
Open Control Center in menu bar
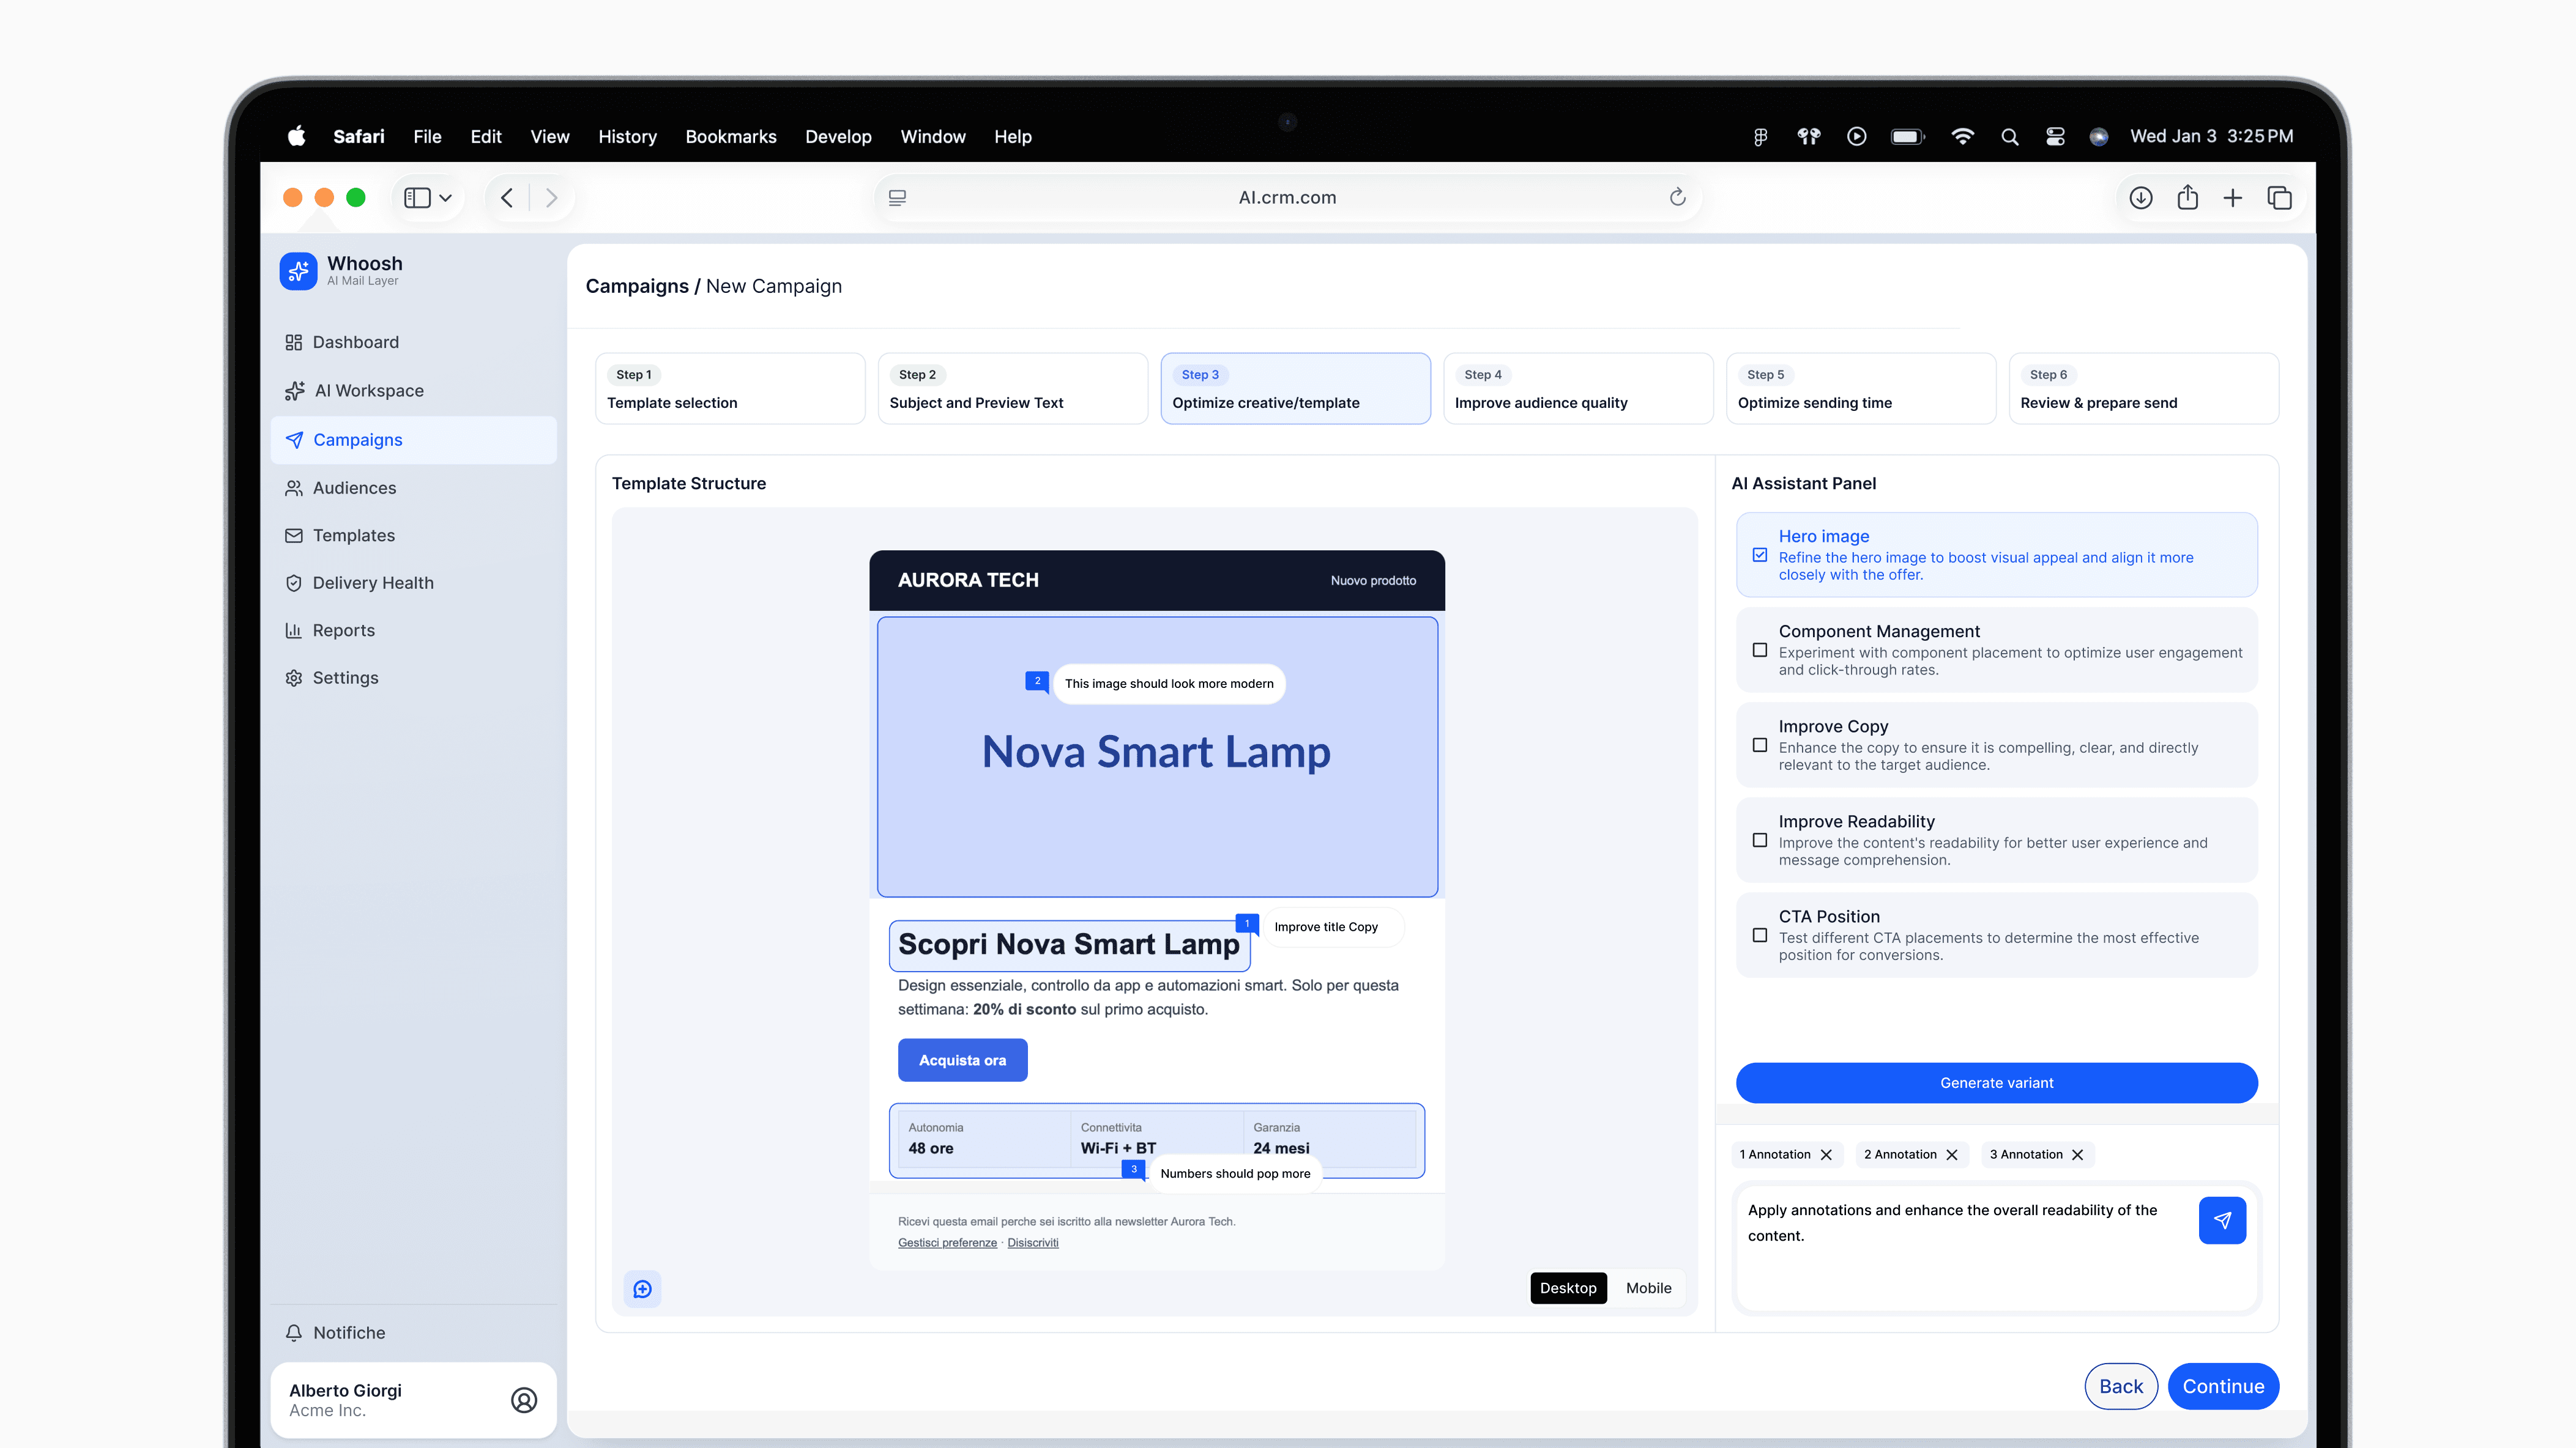coord(2056,137)
